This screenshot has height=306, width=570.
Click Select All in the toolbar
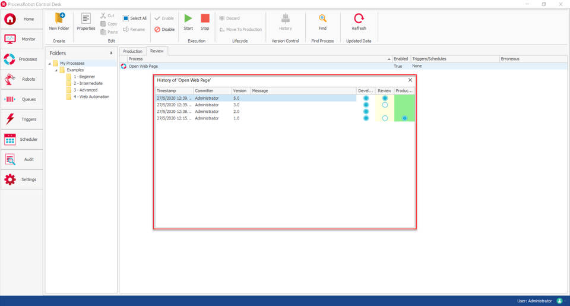(135, 18)
